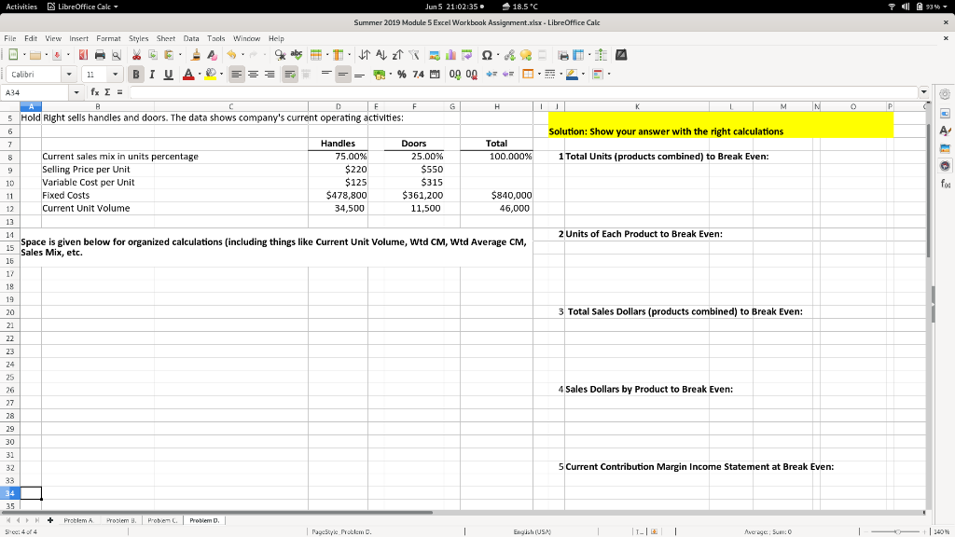
Task: Format selection as currency
Action: point(379,75)
